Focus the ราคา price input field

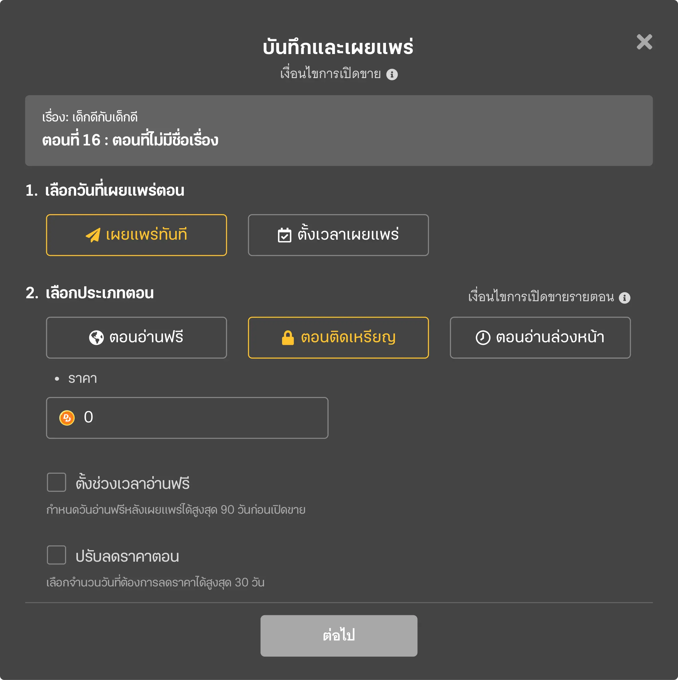point(204,418)
